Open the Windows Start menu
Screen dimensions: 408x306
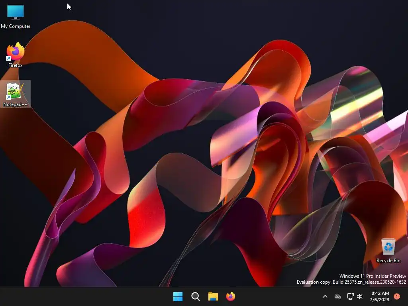click(x=178, y=296)
